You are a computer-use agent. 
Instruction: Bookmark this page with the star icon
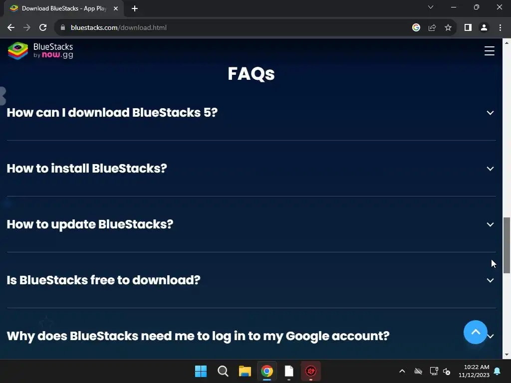point(448,28)
